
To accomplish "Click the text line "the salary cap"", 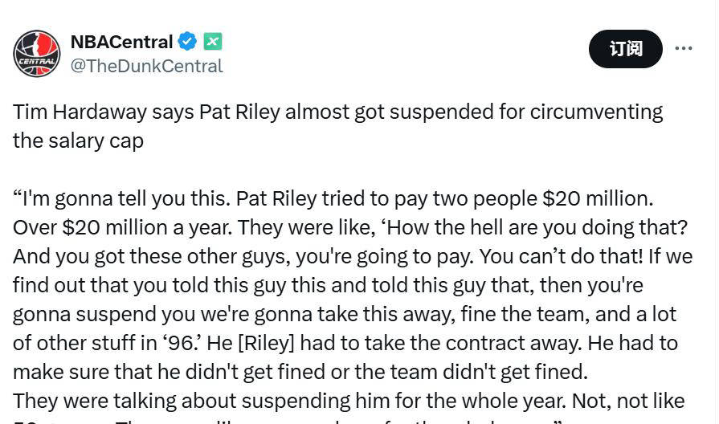I will click(78, 141).
